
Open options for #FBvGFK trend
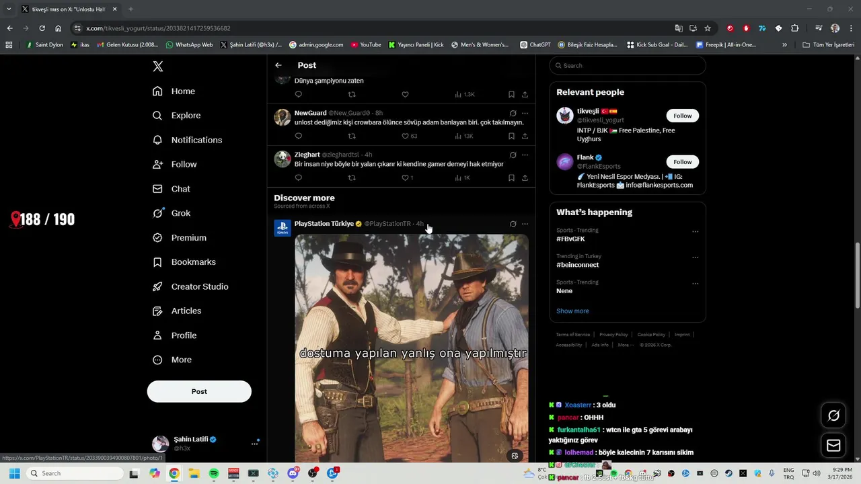696,232
